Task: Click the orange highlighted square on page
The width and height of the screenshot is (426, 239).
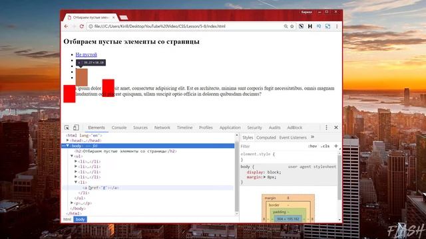Action: click(x=81, y=77)
